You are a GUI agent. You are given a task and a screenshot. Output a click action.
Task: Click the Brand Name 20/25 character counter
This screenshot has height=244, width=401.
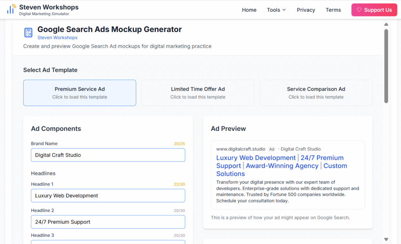[x=179, y=144]
